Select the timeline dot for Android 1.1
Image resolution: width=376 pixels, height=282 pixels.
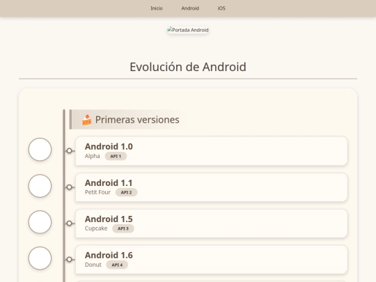[70, 187]
